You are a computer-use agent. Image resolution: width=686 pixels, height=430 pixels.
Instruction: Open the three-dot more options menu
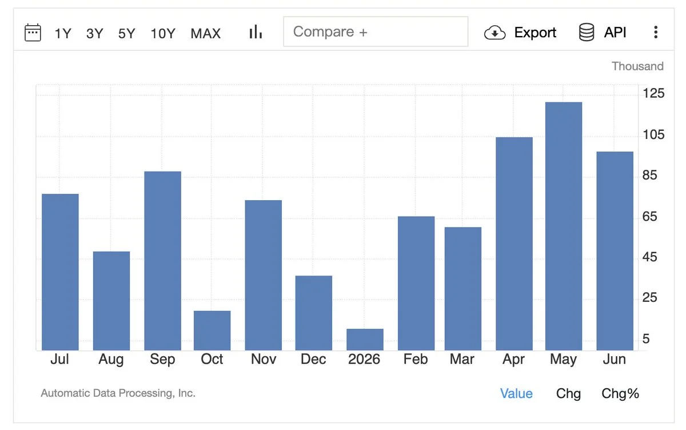pos(656,33)
